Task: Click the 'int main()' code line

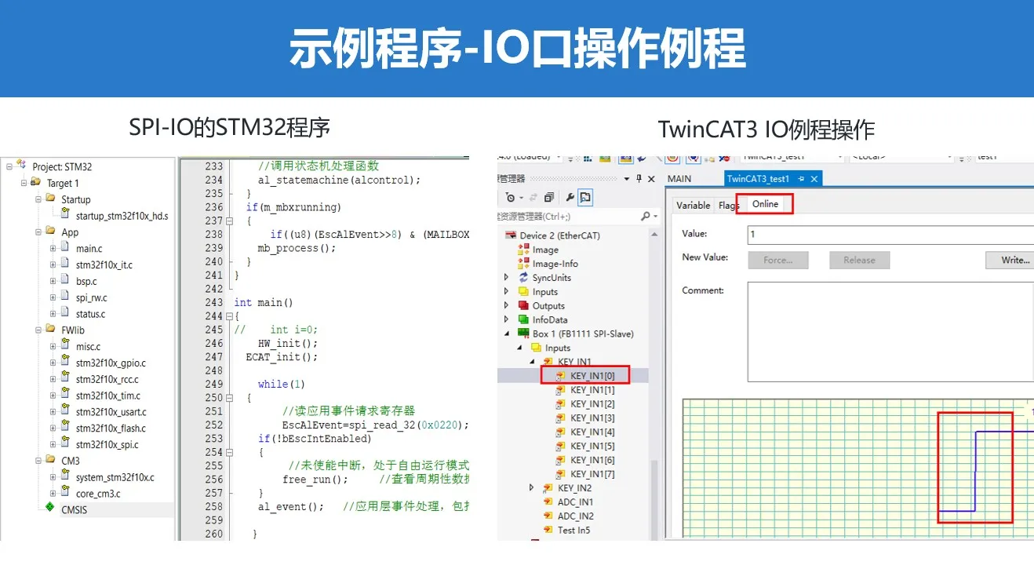Action: (264, 302)
